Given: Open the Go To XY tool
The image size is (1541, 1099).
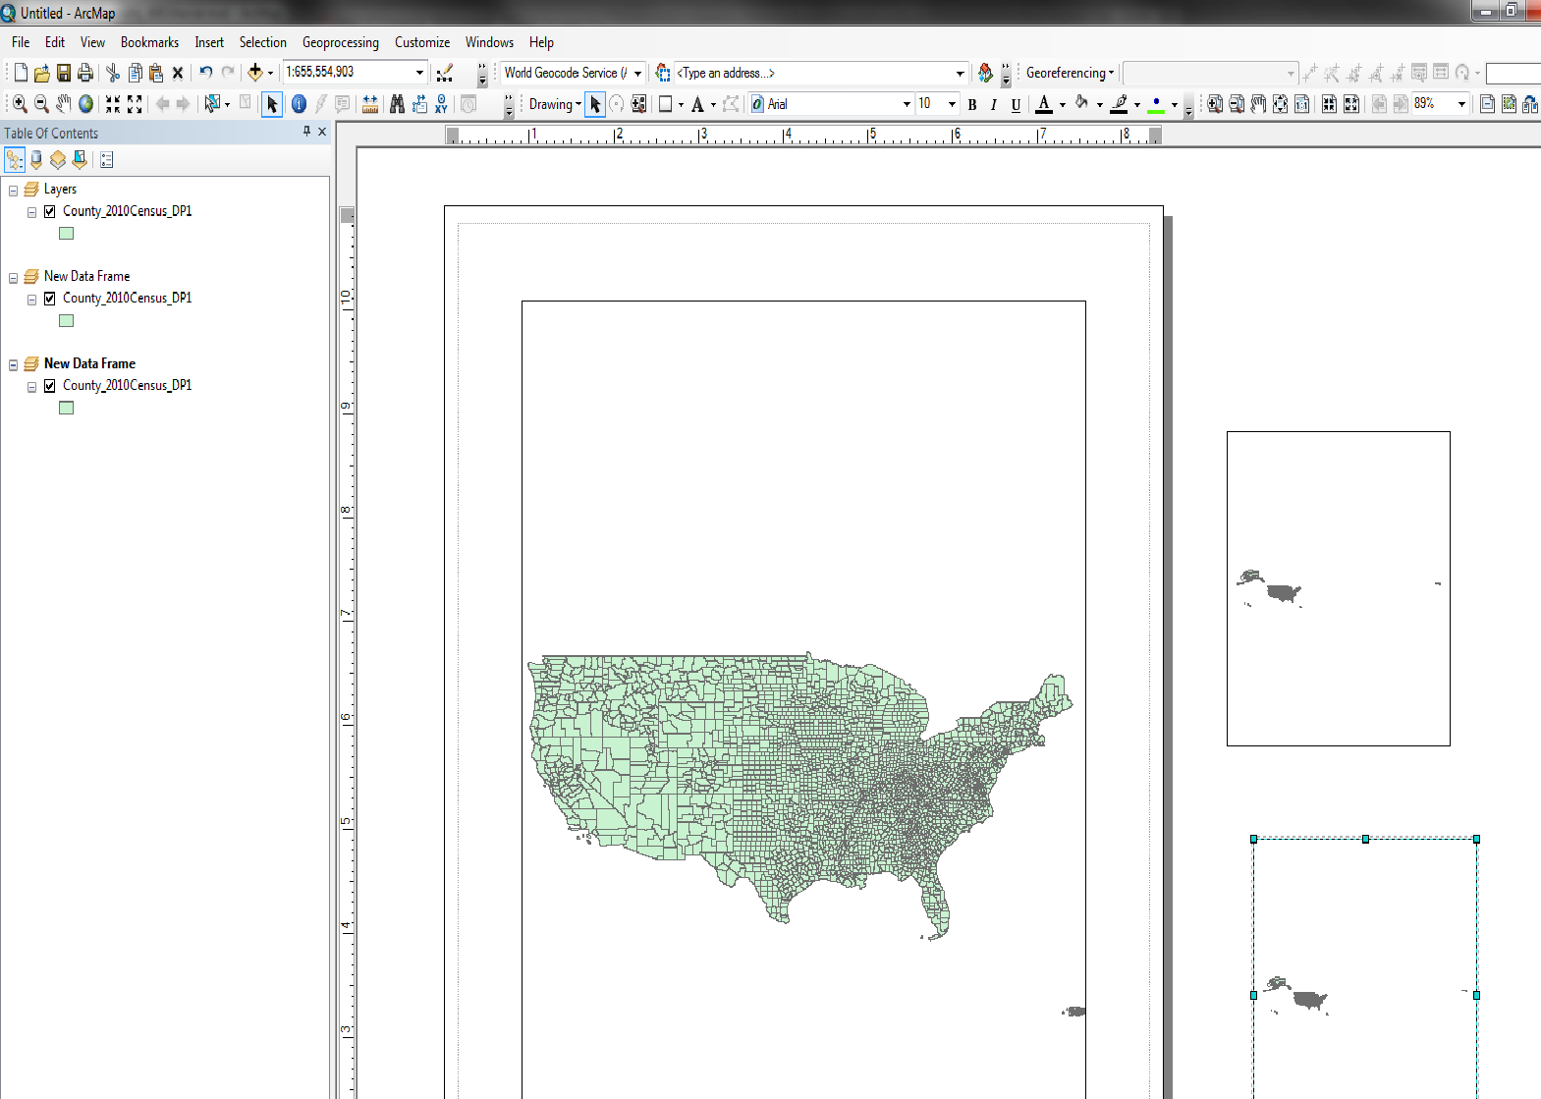Looking at the screenshot, I should (441, 104).
